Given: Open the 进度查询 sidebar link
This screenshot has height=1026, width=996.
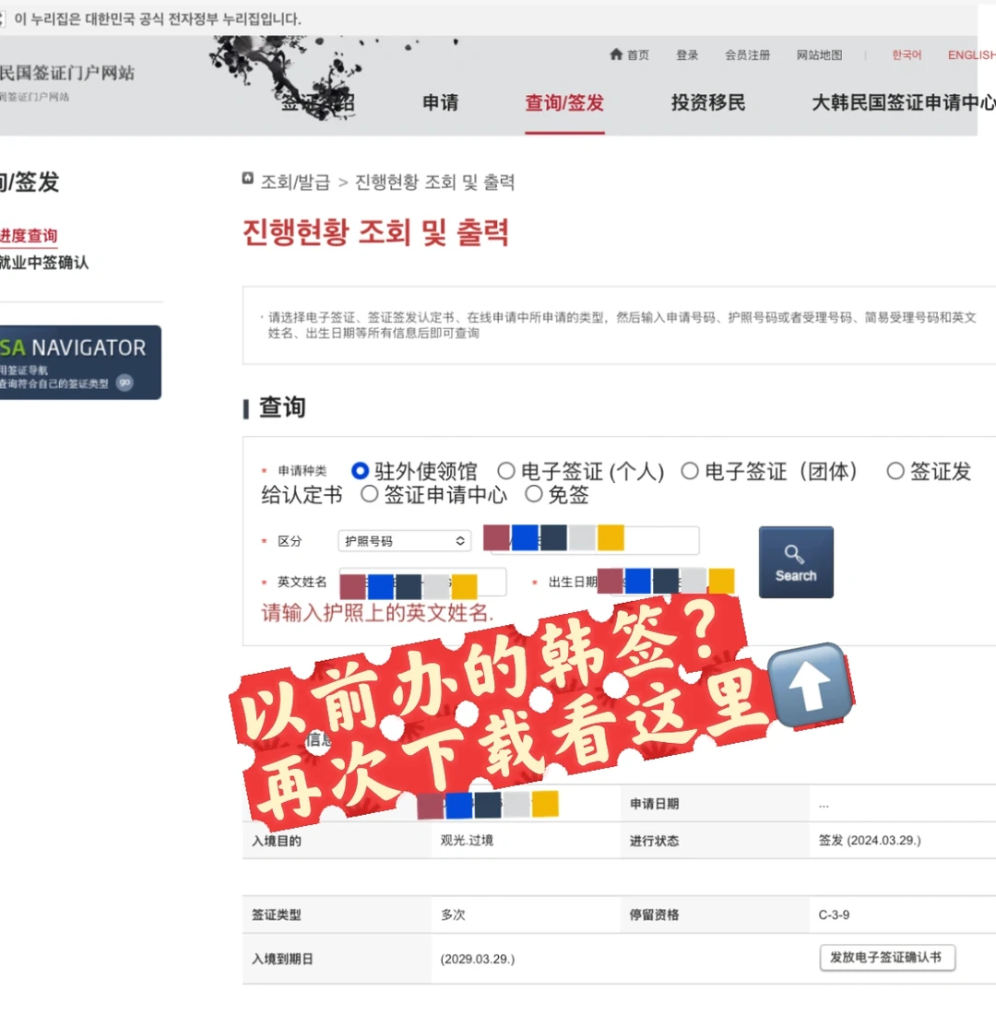Looking at the screenshot, I should tap(30, 235).
